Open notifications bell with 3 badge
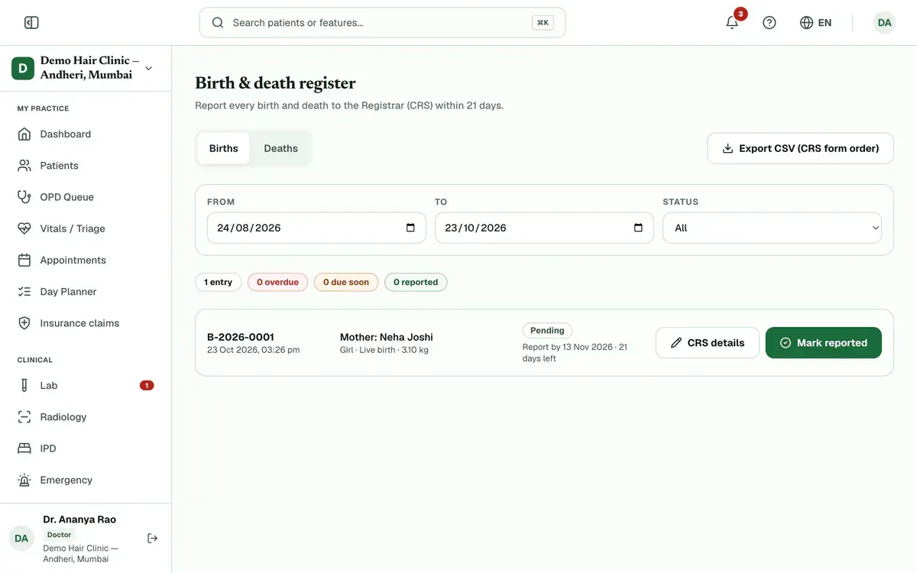Image resolution: width=917 pixels, height=573 pixels. pos(732,22)
